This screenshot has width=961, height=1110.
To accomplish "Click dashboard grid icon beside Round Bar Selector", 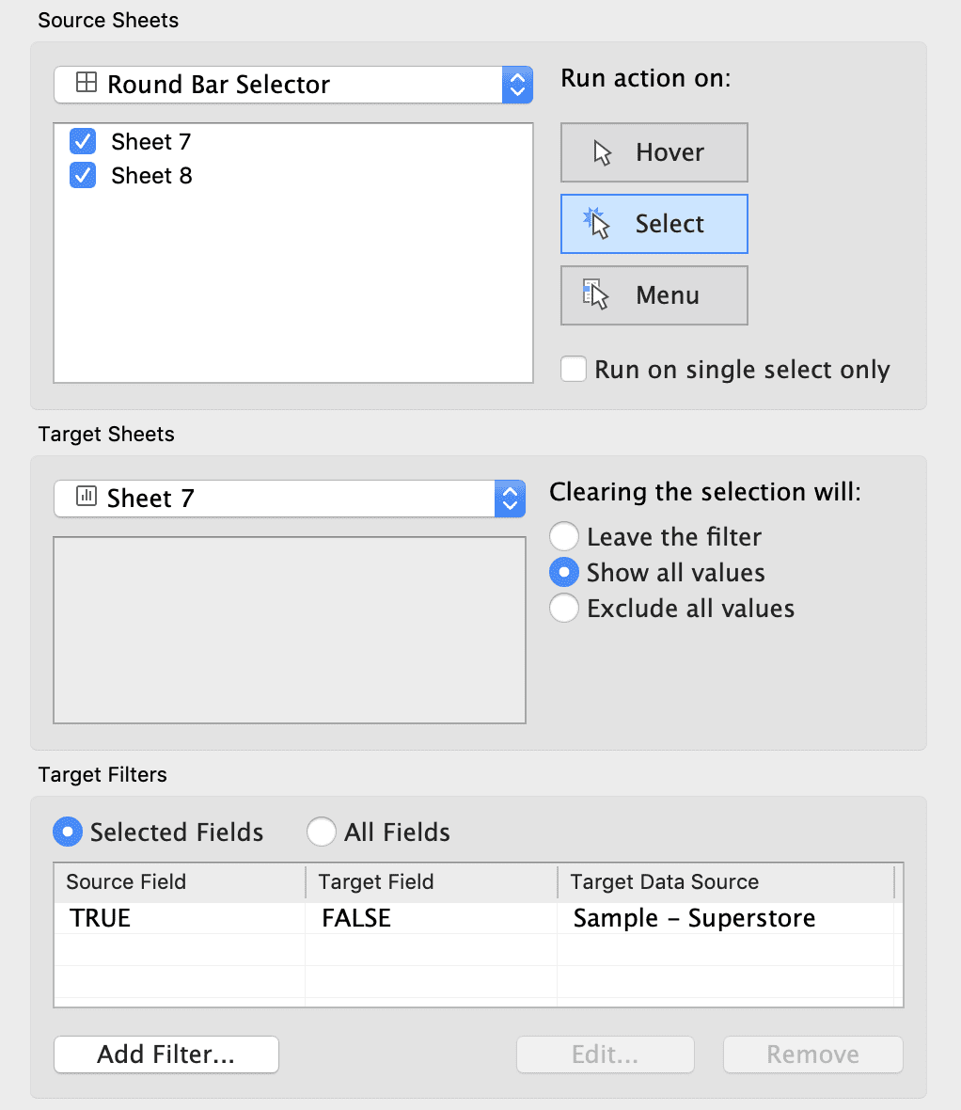I will [86, 84].
